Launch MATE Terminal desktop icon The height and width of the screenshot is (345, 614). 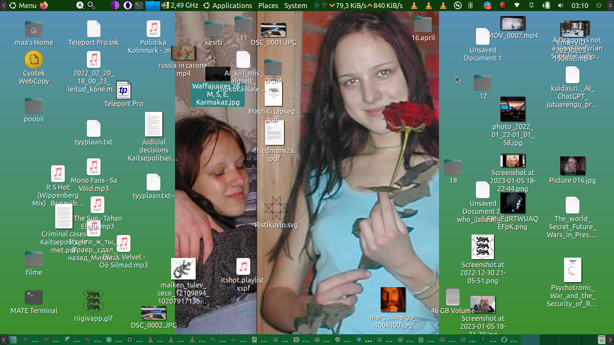(34, 302)
